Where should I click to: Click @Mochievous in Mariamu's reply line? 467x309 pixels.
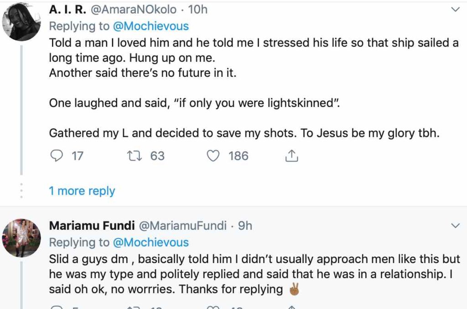150,243
